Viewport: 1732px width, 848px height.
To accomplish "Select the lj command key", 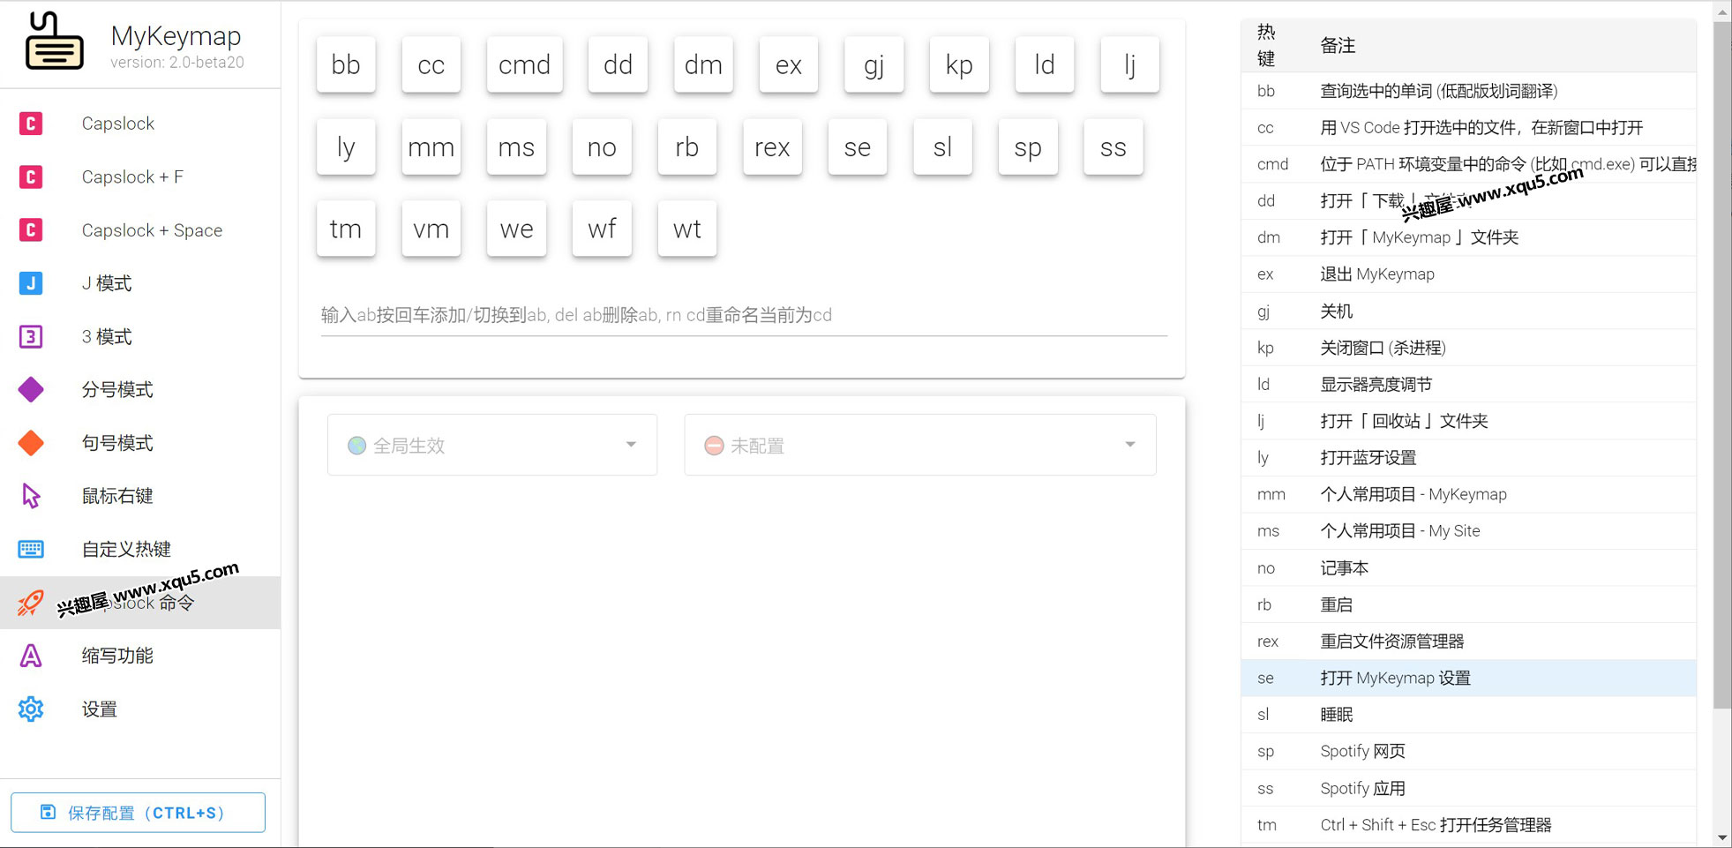I will tap(1130, 64).
